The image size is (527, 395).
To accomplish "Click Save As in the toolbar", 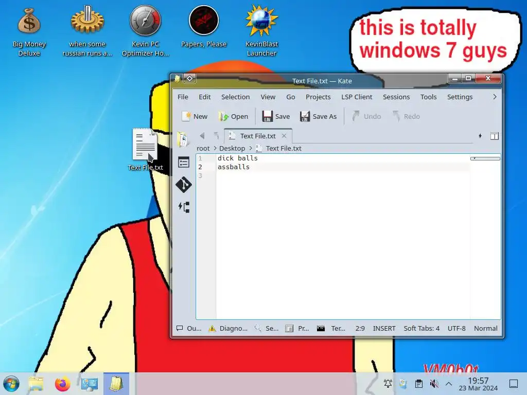I will (x=318, y=117).
